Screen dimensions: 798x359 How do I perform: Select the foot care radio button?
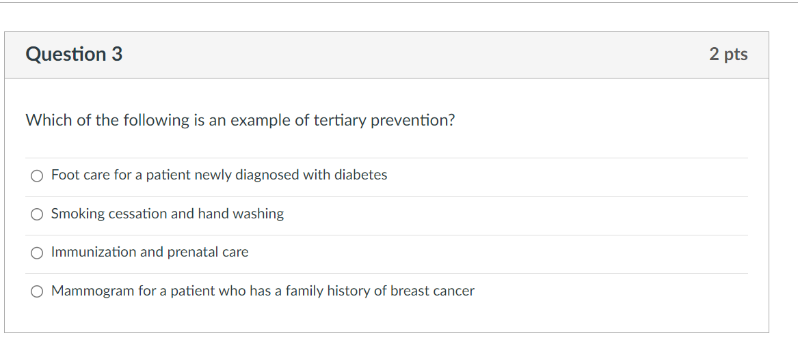(x=37, y=176)
